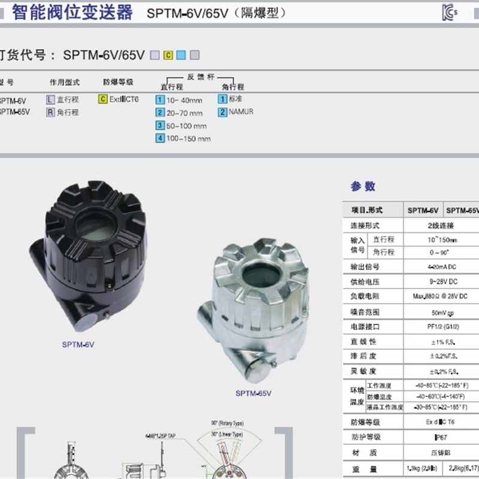Click the 作用型式 column header
Viewport: 479px width, 479px height.
pyautogui.click(x=65, y=82)
